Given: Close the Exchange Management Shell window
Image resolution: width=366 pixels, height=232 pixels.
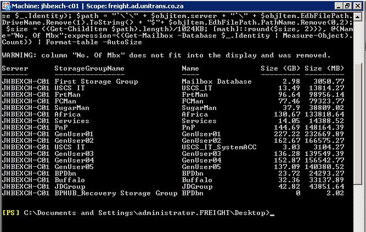Looking at the screenshot, I should tap(357, 6).
